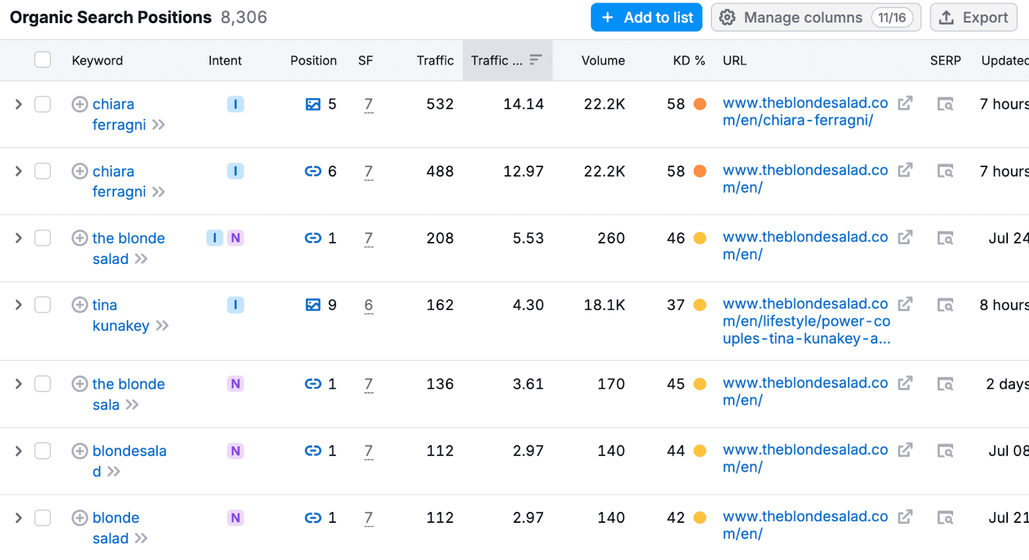Viewport: 1029px width, 560px height.
Task: Click image pack icon at position 9
Action: click(313, 305)
